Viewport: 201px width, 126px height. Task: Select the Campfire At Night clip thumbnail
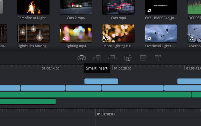click(x=33, y=7)
